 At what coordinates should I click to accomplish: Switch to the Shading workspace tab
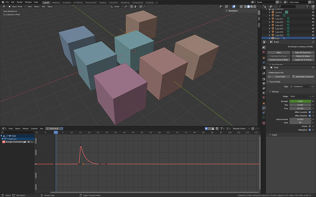[x=103, y=3]
